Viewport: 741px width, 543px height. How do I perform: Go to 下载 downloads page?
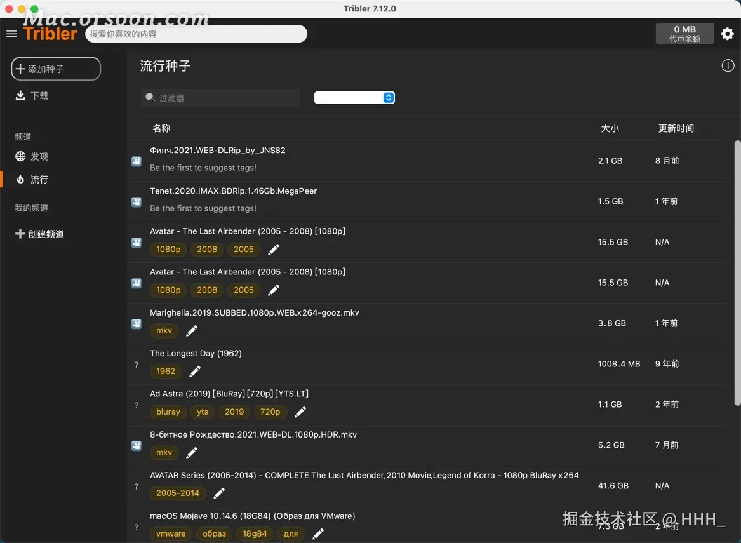click(x=39, y=95)
